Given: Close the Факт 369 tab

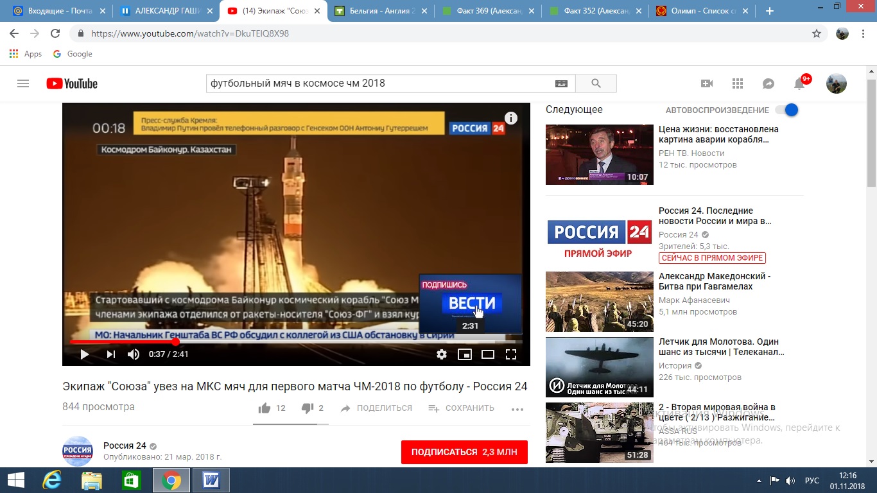Looking at the screenshot, I should 531,11.
